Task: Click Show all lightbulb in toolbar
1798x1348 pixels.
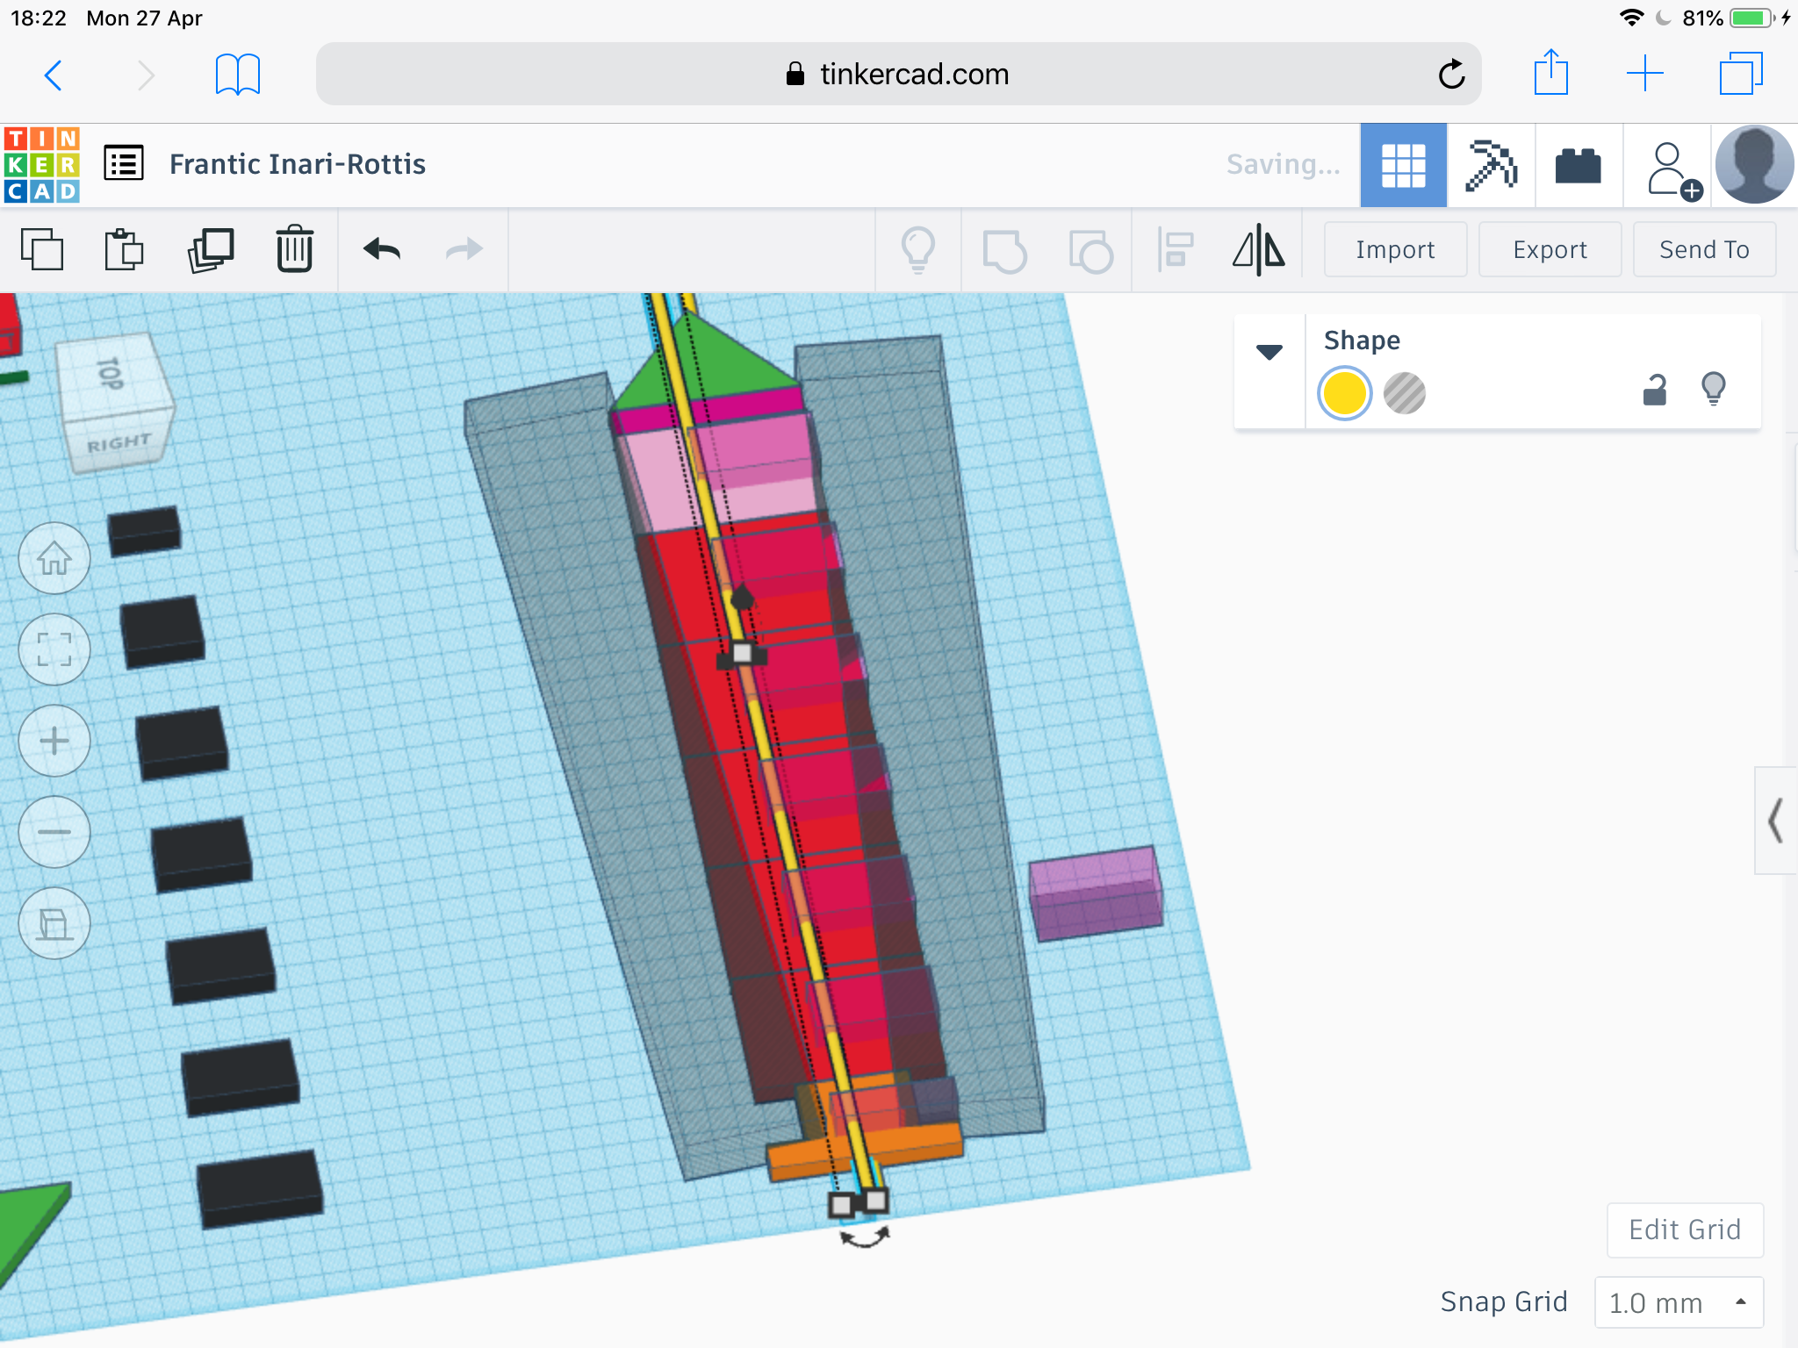Action: pos(918,250)
